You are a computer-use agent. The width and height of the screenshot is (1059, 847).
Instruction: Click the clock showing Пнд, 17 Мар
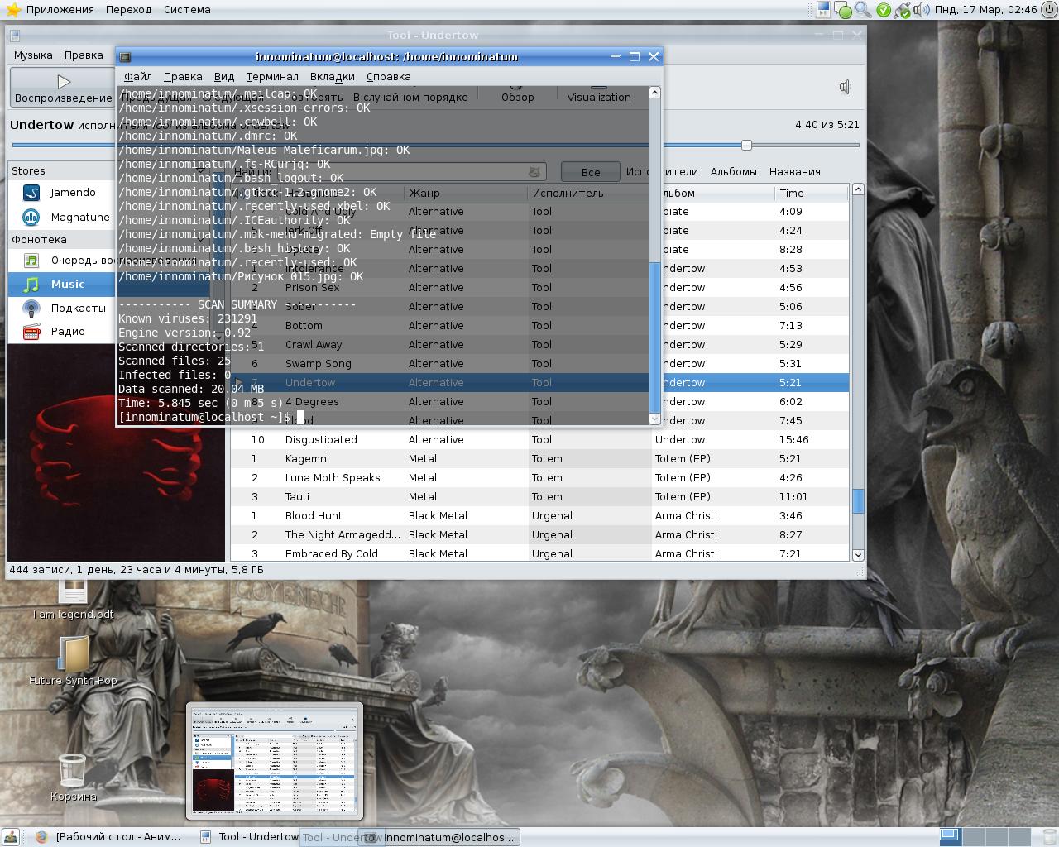click(x=985, y=10)
